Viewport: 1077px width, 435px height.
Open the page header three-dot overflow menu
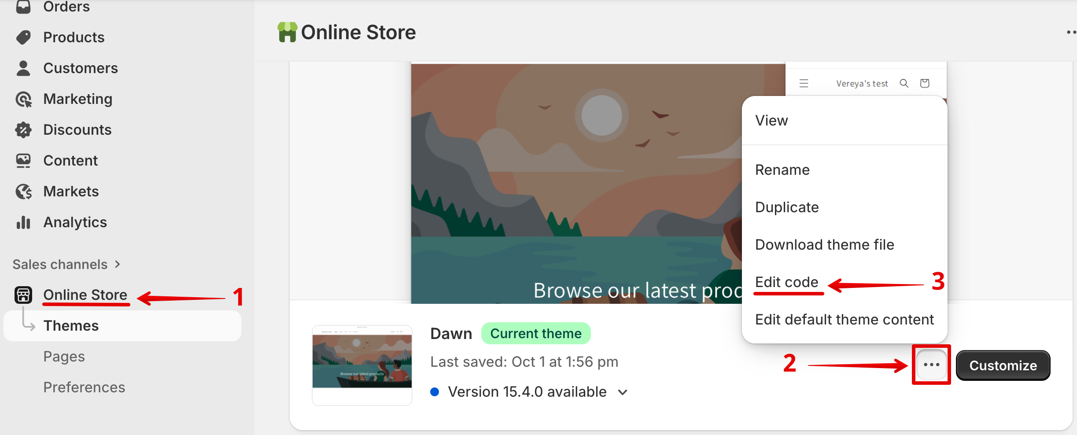(1072, 32)
